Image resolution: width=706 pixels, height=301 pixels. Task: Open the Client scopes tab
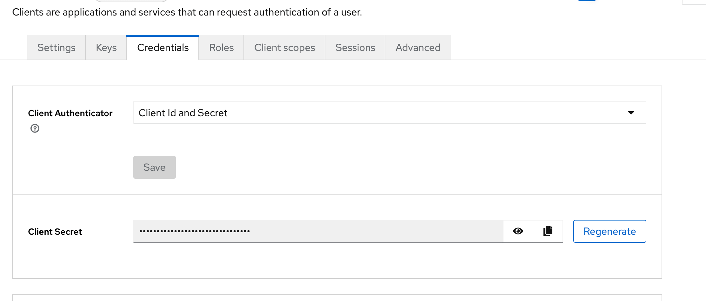point(284,48)
